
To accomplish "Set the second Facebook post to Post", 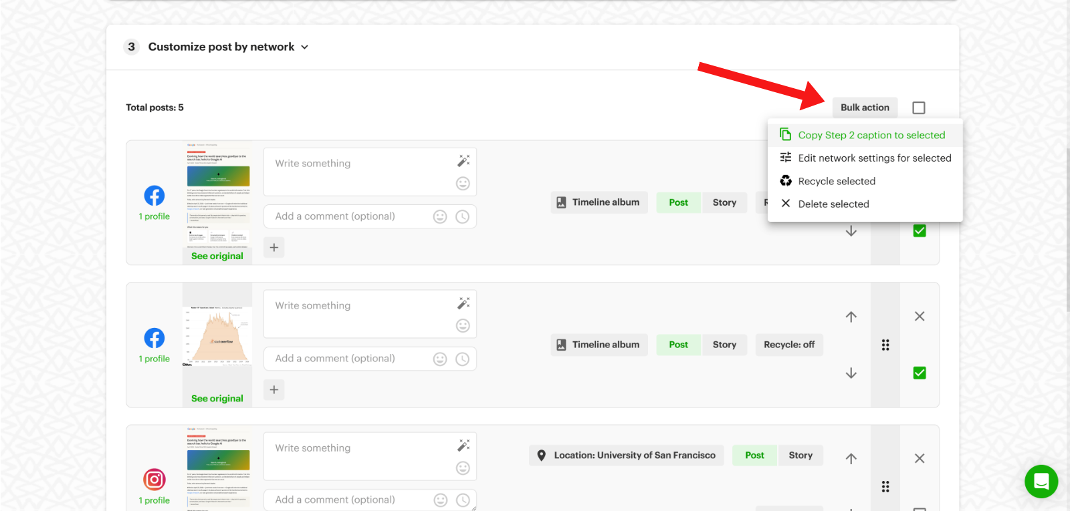I will tap(678, 345).
